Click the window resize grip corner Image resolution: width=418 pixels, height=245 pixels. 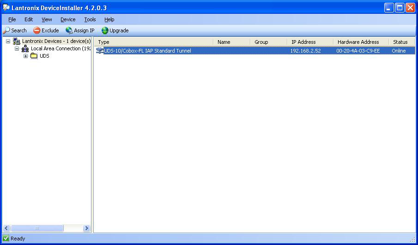point(412,239)
